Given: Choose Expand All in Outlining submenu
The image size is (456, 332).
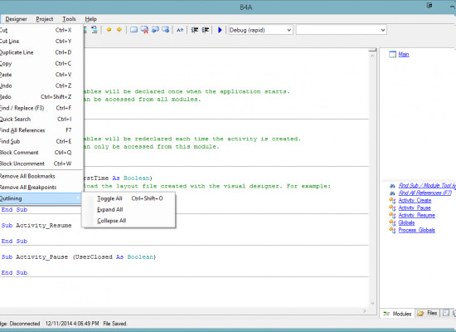Looking at the screenshot, I should [x=129, y=209].
